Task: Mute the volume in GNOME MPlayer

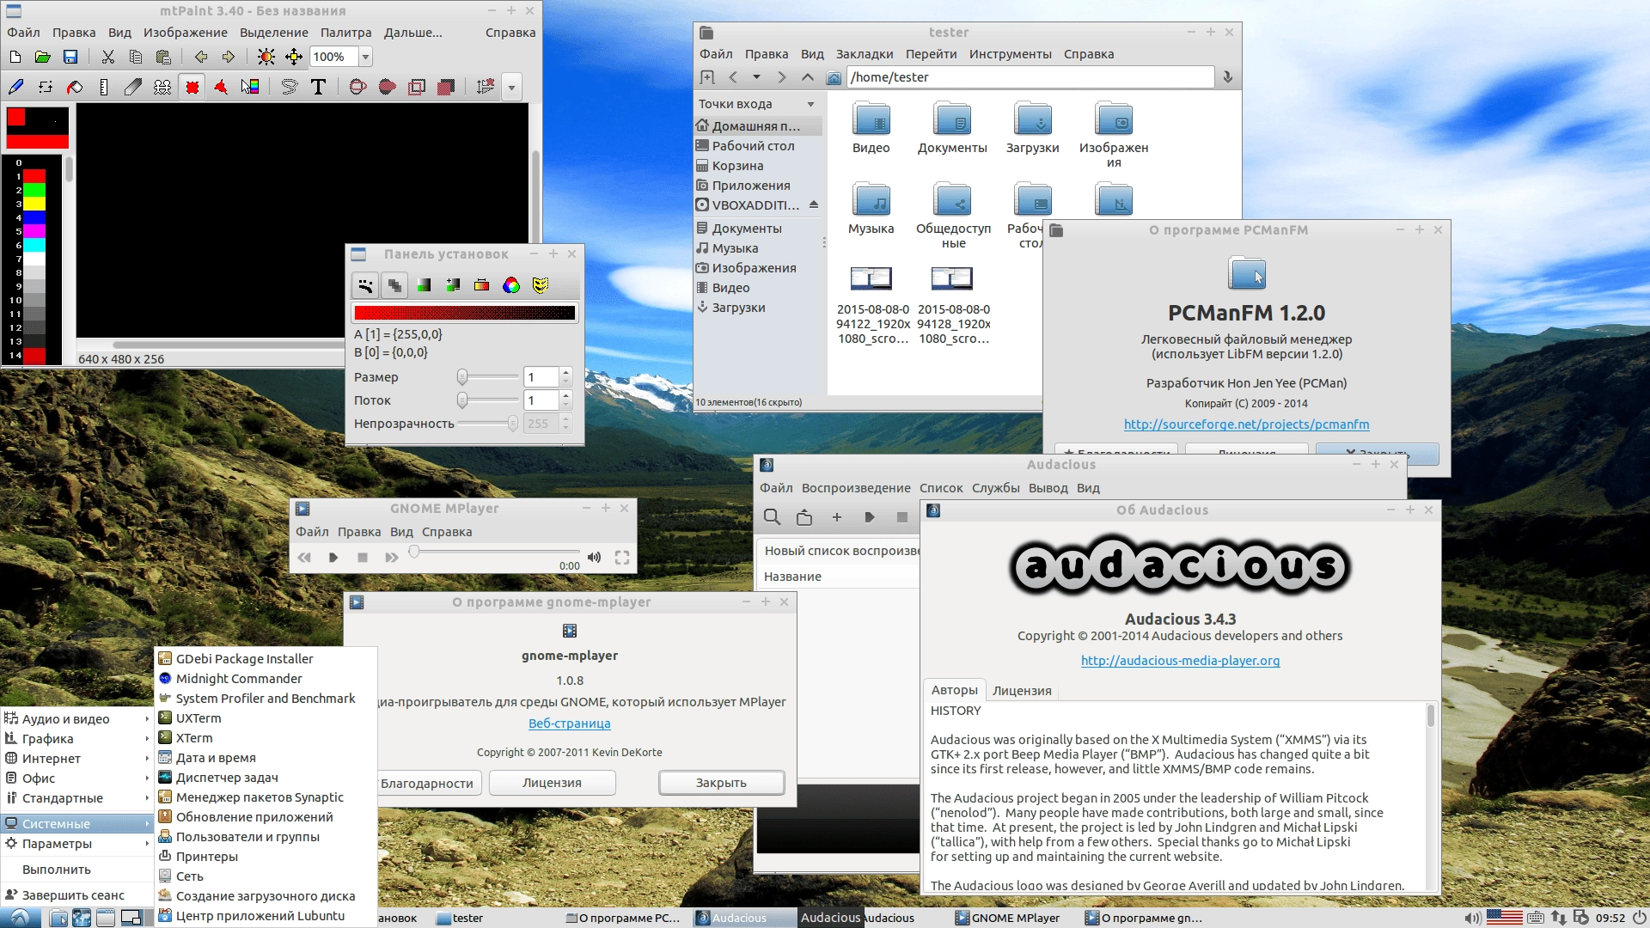Action: pyautogui.click(x=594, y=558)
